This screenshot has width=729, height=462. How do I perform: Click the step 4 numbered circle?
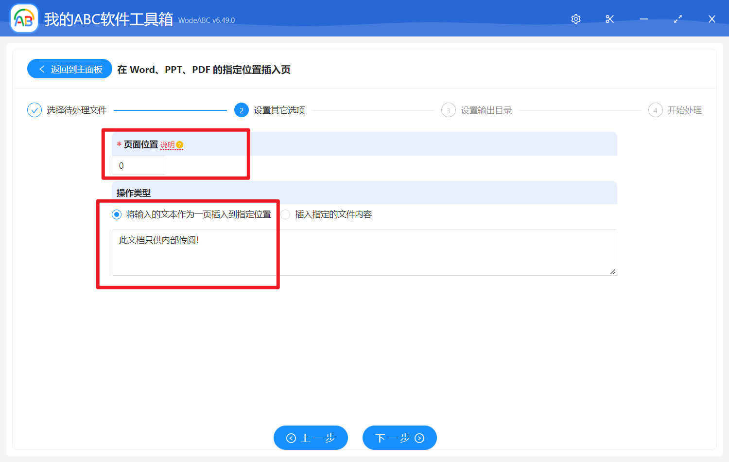[655, 110]
